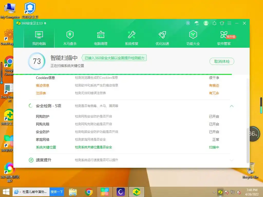Viewport: 263px width, 197px height.
Task: Click the 正常 status for 家庭网络
Action: [x=216, y=140]
